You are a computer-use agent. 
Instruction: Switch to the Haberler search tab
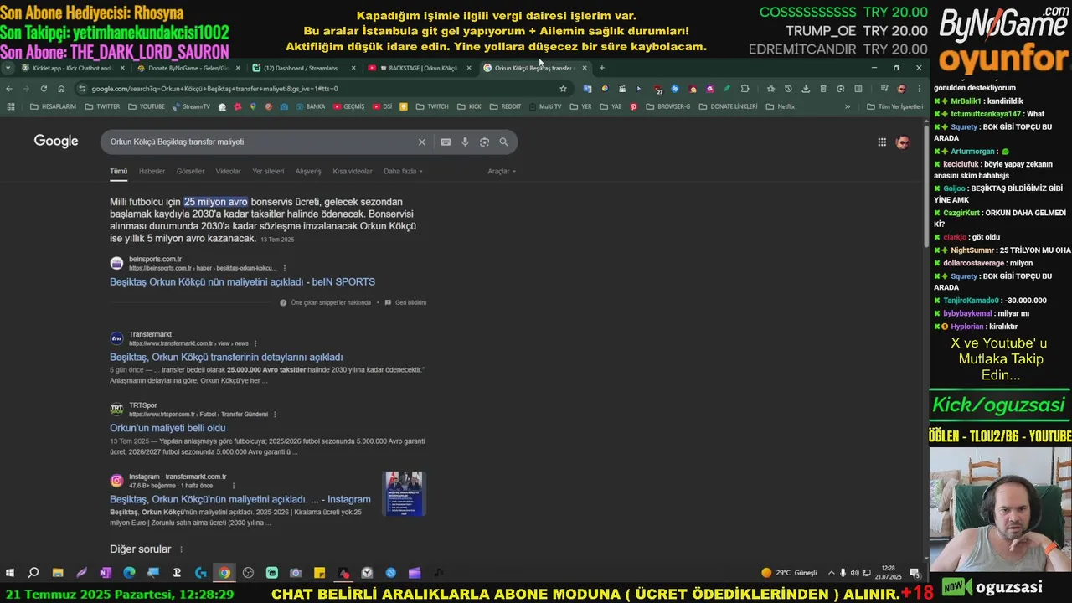point(152,172)
